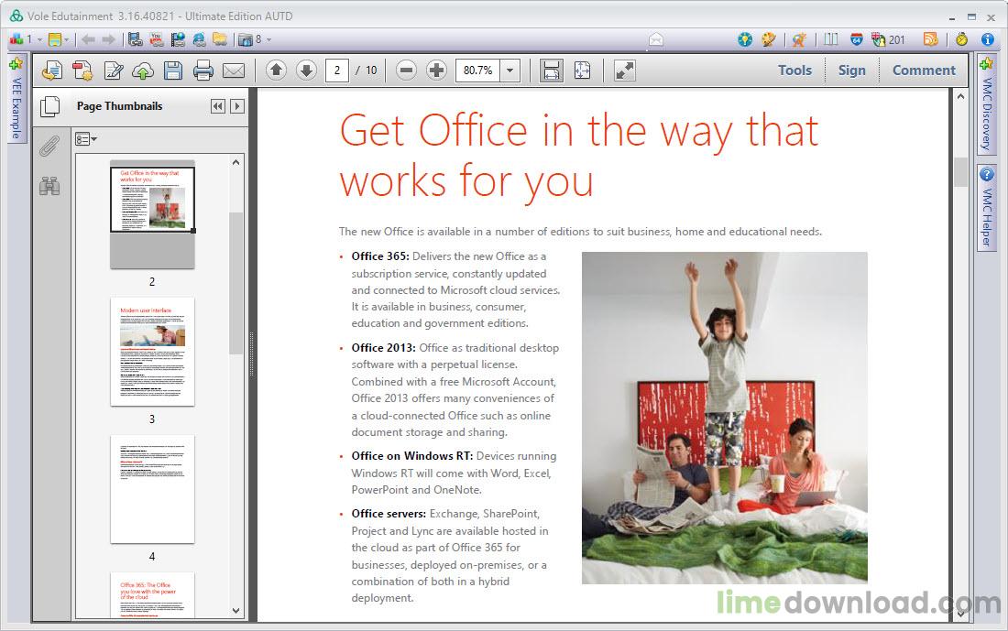1008x631 pixels.
Task: Click the greyed forward navigation arrow
Action: 109,39
